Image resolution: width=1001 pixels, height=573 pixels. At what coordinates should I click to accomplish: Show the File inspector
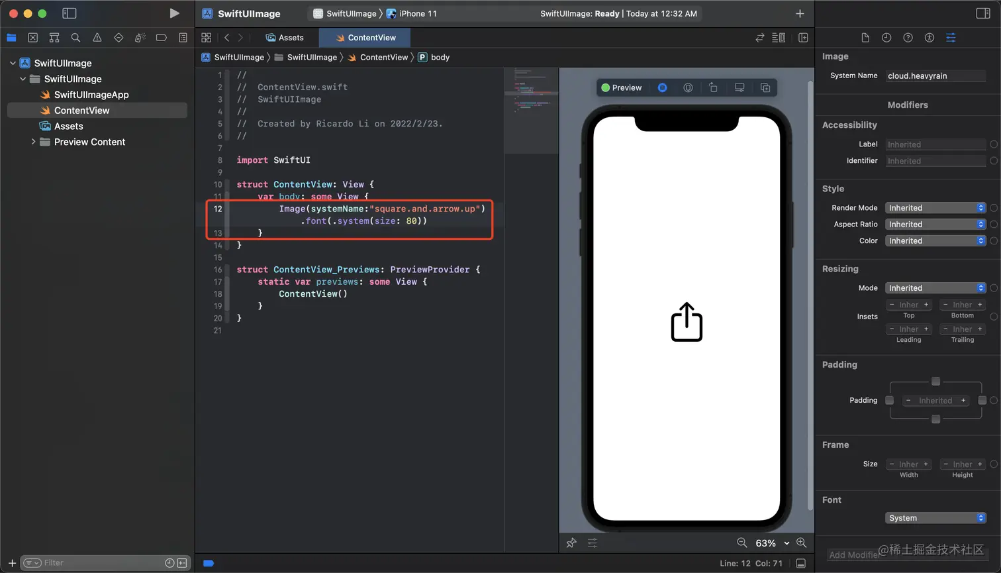coord(865,38)
